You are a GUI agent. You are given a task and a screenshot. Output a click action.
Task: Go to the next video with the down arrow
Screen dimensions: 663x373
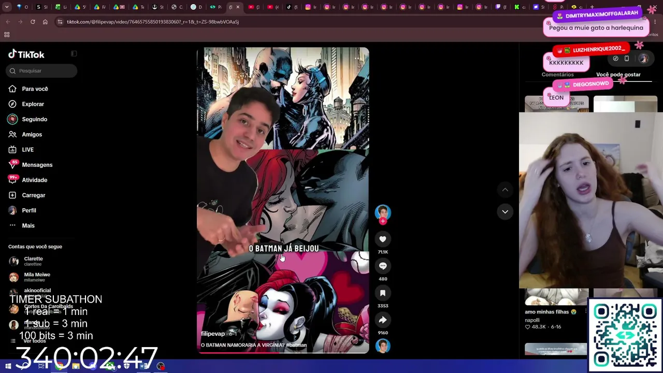[x=505, y=211]
